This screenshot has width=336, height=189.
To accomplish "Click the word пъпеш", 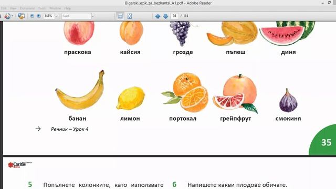I will pos(236,52).
